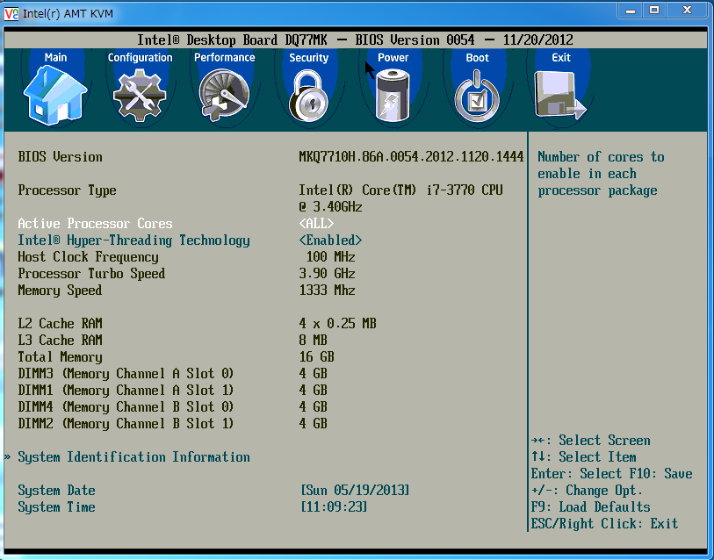Image resolution: width=714 pixels, height=560 pixels.
Task: Switch to the Boot tab label
Action: [477, 58]
